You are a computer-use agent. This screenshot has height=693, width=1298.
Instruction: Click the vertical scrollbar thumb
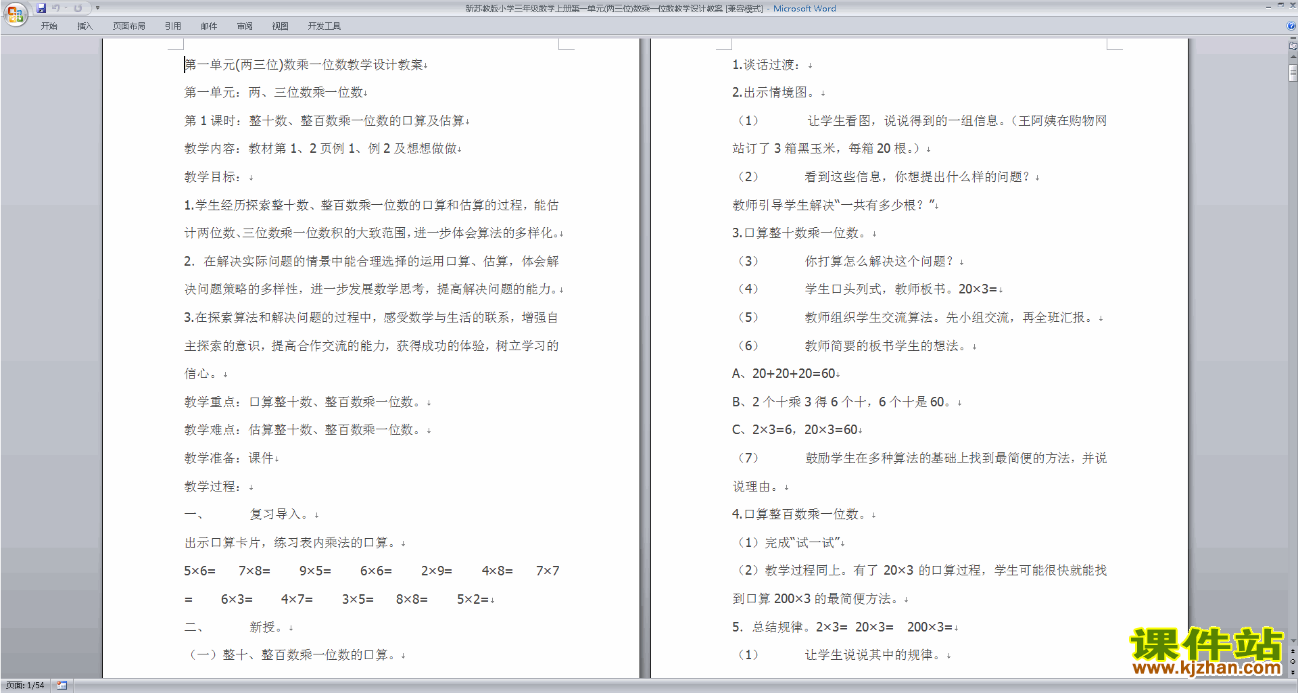pos(1293,72)
